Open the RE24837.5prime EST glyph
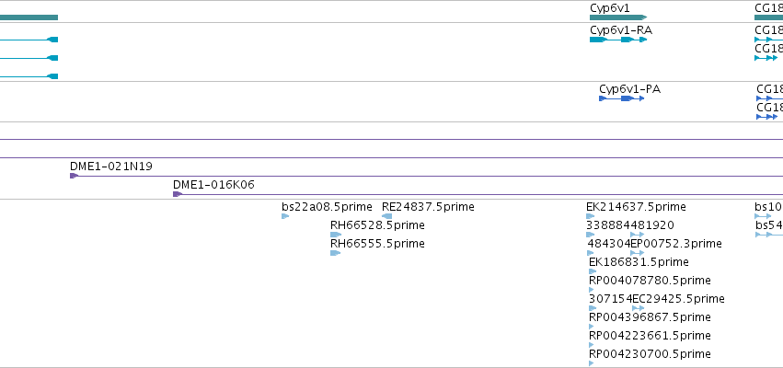This screenshot has height=368, width=783. [x=386, y=216]
